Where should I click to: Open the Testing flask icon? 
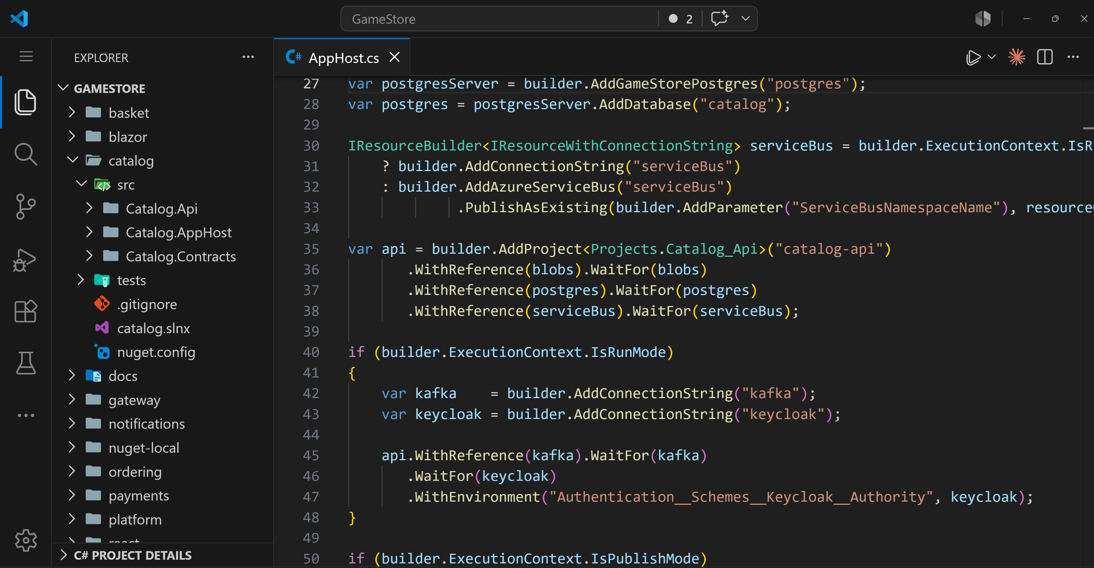tap(25, 363)
